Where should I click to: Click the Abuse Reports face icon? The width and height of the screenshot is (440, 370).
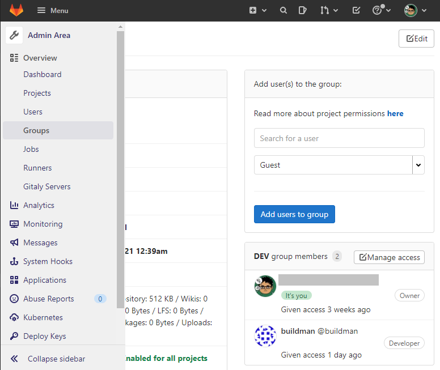point(14,299)
